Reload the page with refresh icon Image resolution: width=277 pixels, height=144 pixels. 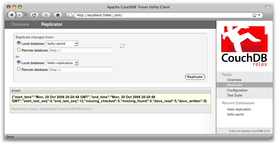[34, 15]
